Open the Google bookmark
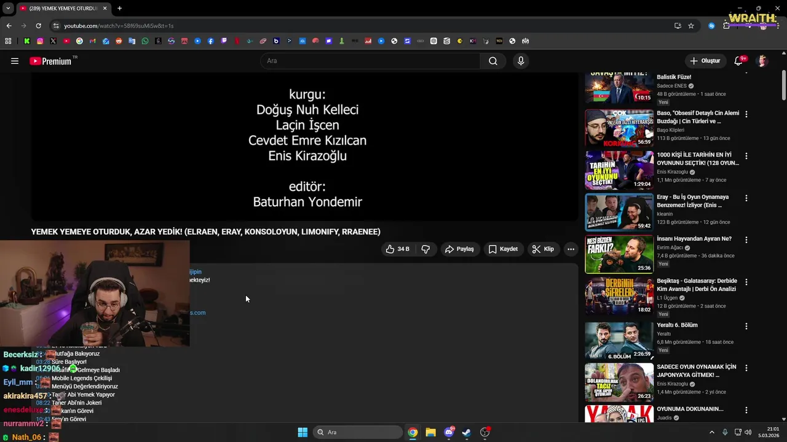Screen dimensions: 787x442 [79, 41]
